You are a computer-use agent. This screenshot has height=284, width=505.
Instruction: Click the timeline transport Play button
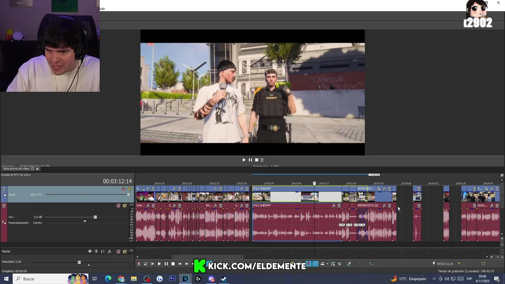(159, 264)
